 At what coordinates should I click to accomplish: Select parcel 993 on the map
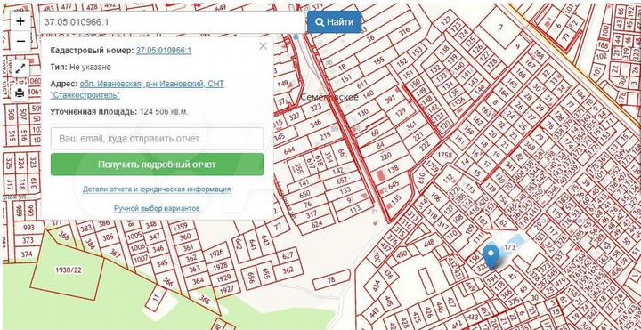[28, 227]
